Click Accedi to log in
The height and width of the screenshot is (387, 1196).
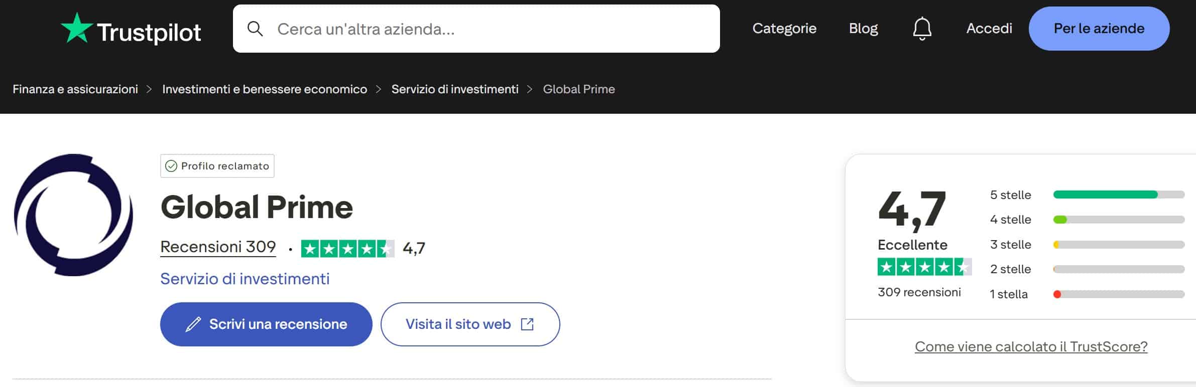(989, 29)
